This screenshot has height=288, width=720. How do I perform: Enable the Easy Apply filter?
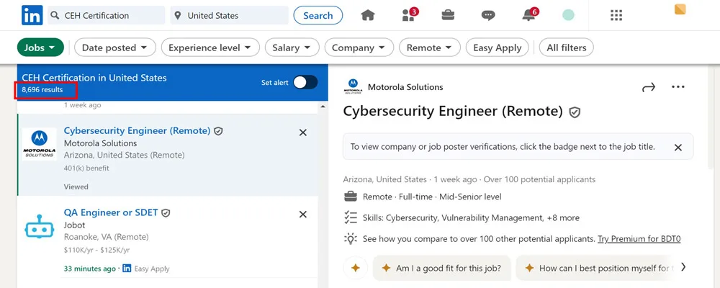click(x=498, y=48)
